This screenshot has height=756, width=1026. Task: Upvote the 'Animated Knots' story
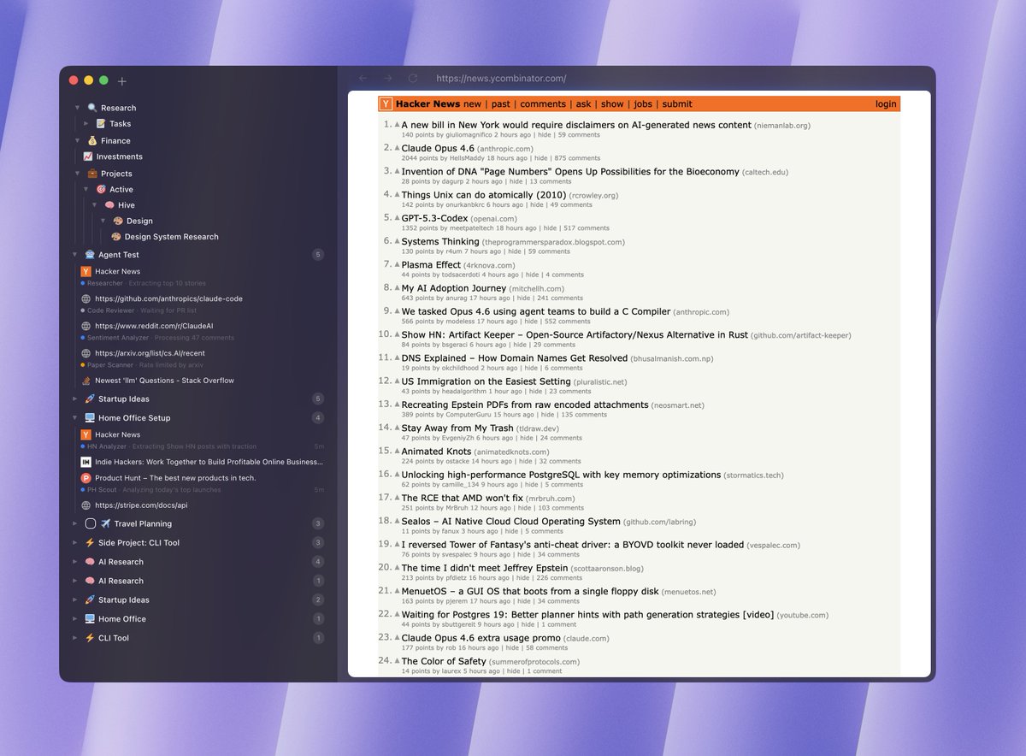tap(397, 451)
